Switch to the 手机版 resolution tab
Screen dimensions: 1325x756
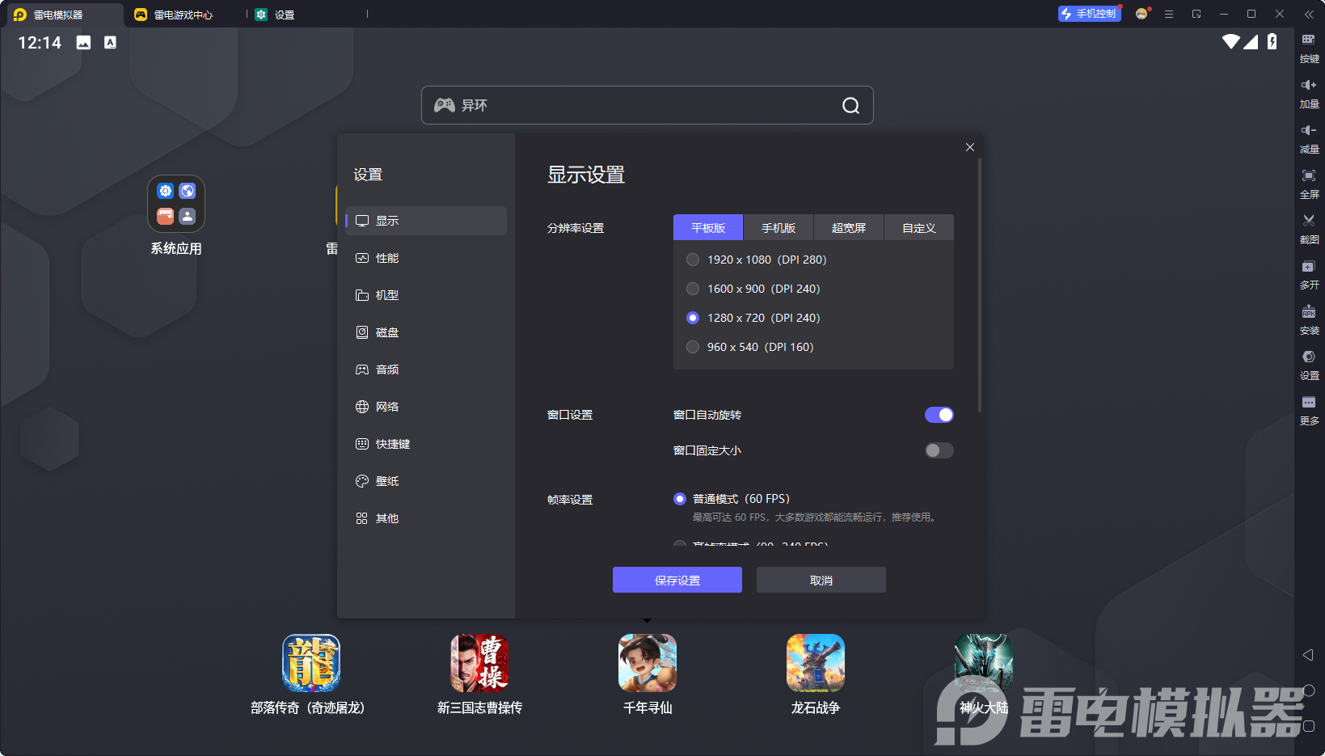tap(779, 227)
